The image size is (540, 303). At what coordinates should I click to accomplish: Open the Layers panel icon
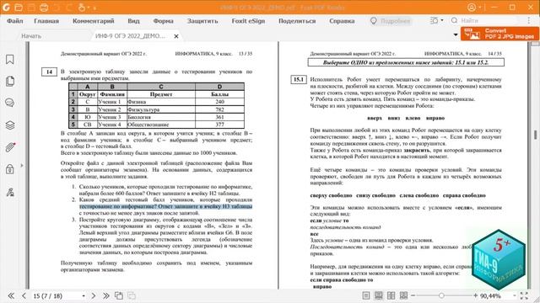[10, 125]
